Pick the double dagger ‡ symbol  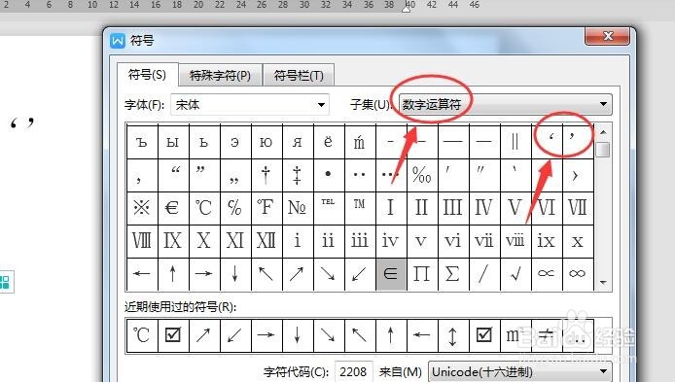(297, 175)
